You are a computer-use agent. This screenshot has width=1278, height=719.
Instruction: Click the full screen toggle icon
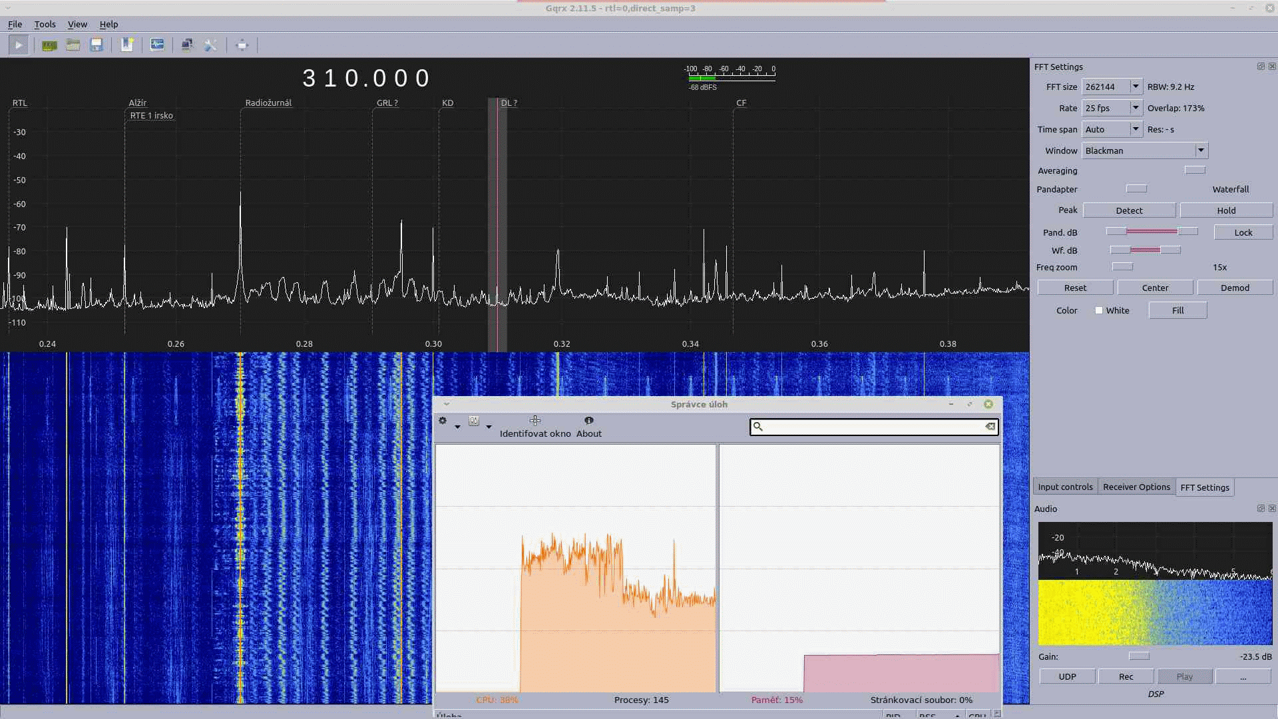242,45
